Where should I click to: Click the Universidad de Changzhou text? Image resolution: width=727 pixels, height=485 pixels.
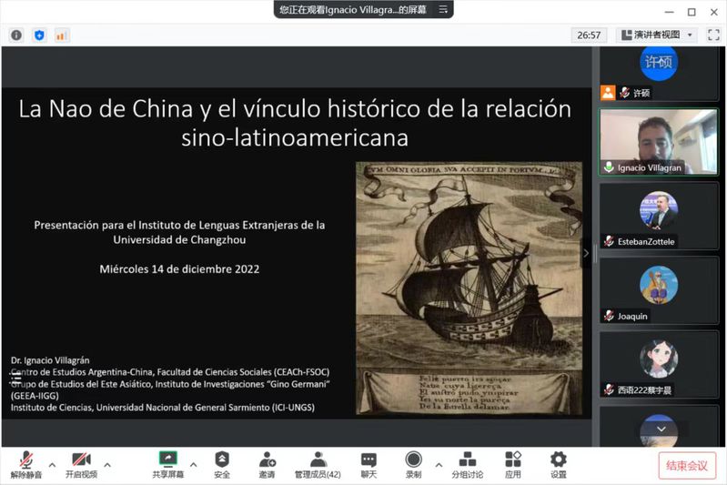coord(179,239)
